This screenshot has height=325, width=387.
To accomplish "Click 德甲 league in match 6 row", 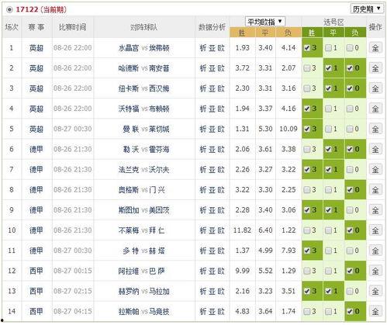I will 36,149.
